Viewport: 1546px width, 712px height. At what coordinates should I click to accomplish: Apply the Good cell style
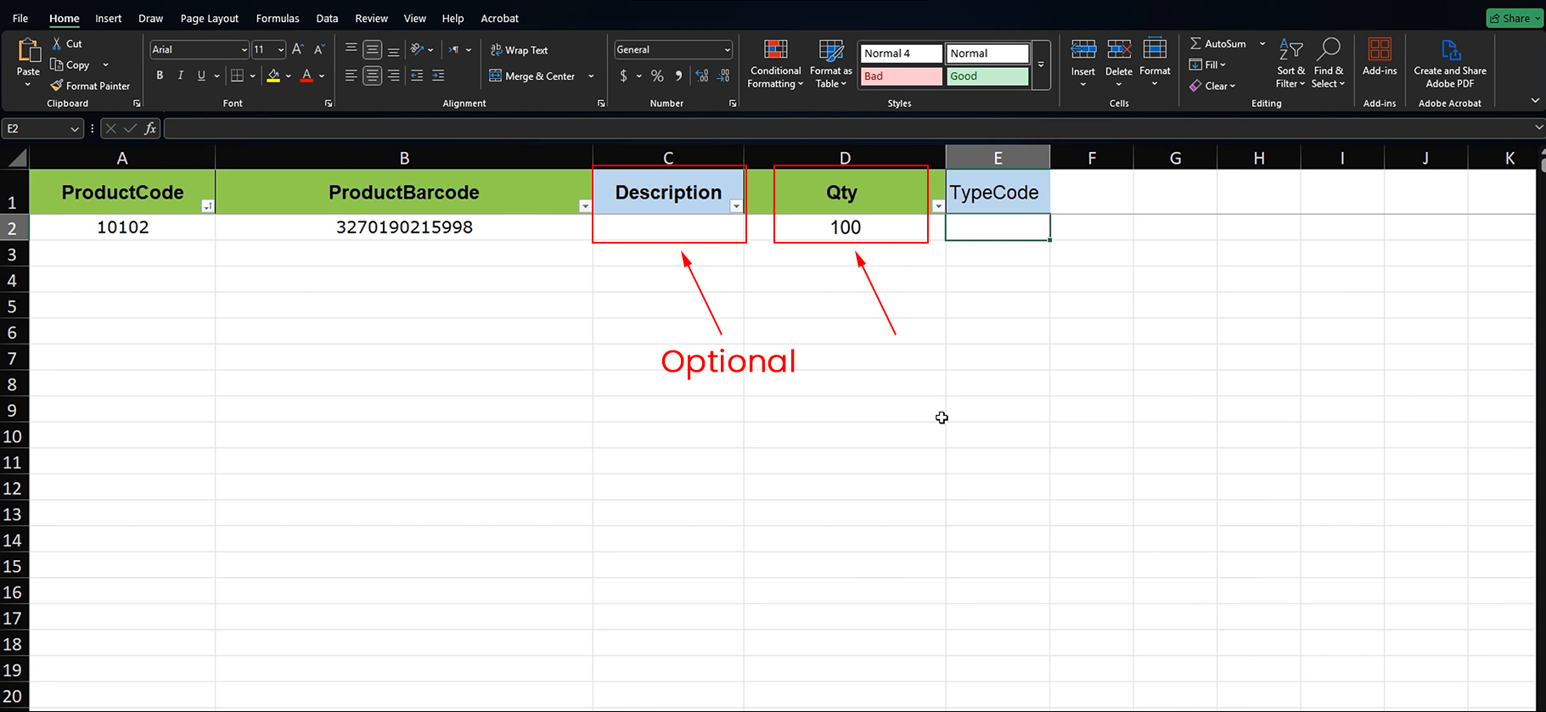(x=987, y=76)
